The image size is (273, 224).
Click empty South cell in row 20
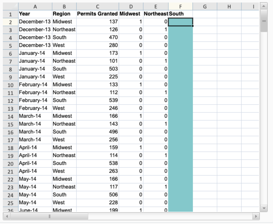(180, 163)
